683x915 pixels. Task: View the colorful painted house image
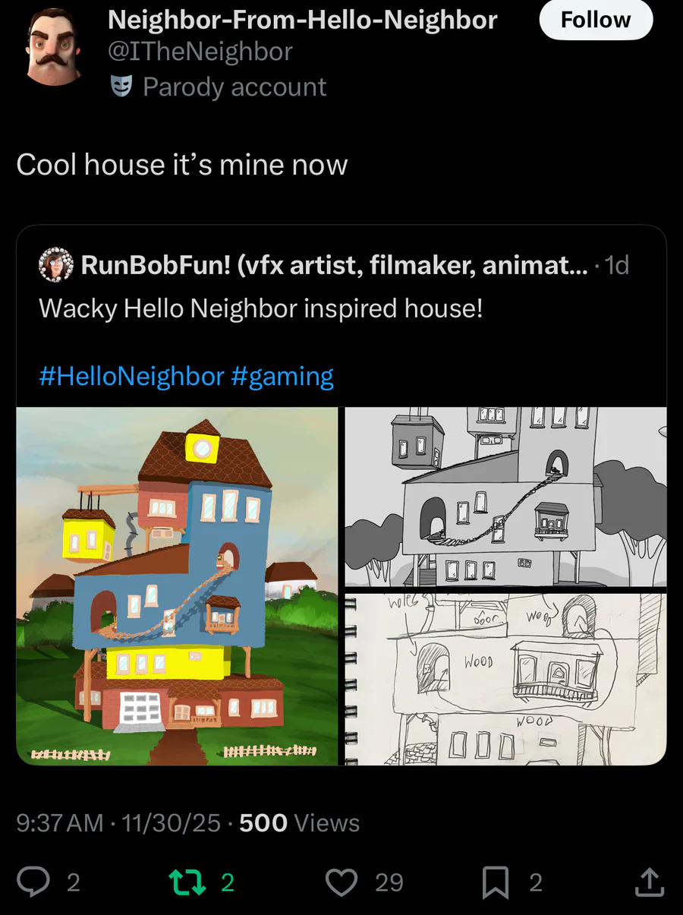pyautogui.click(x=177, y=586)
